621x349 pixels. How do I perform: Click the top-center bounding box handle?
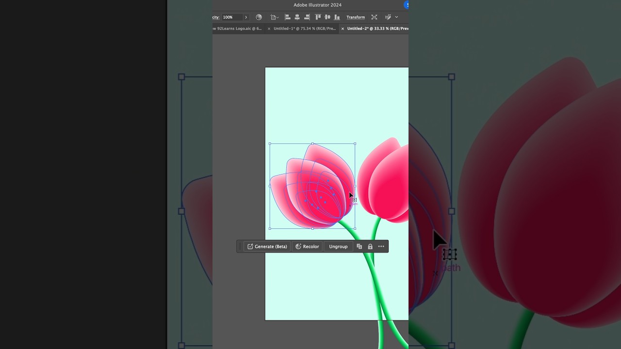[312, 143]
